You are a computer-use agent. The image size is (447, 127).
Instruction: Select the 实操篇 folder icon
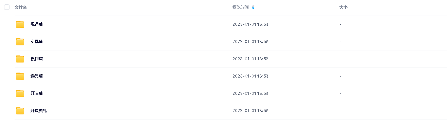click(20, 42)
